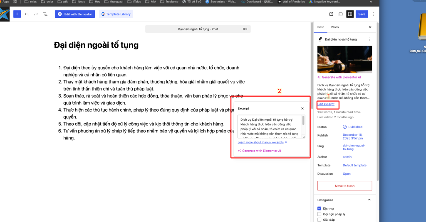Click the undo arrow in toolbar
Image resolution: width=426 pixels, height=222 pixels.
pos(27,14)
